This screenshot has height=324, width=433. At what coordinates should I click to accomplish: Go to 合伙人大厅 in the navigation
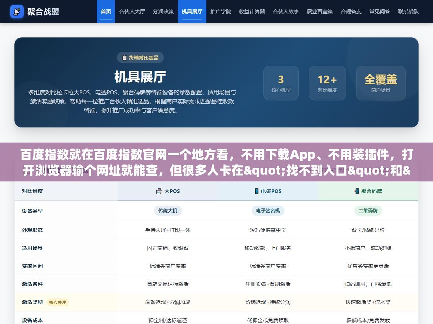coord(132,12)
